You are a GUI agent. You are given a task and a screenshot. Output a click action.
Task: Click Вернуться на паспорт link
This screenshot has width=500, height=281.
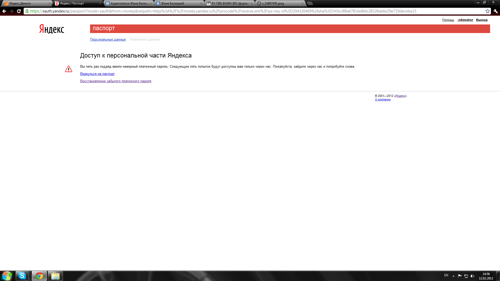[x=97, y=74]
